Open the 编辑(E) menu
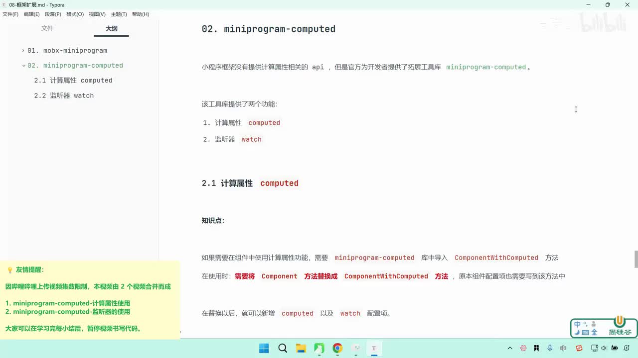The height and width of the screenshot is (358, 638). coord(31,14)
